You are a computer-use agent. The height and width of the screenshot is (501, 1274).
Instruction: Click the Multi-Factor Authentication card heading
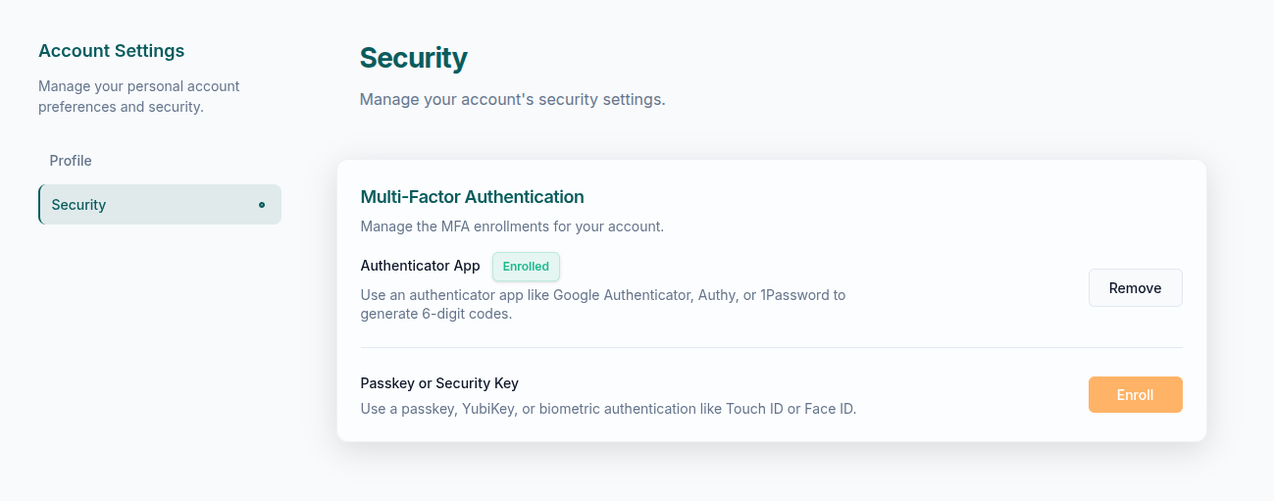472,197
